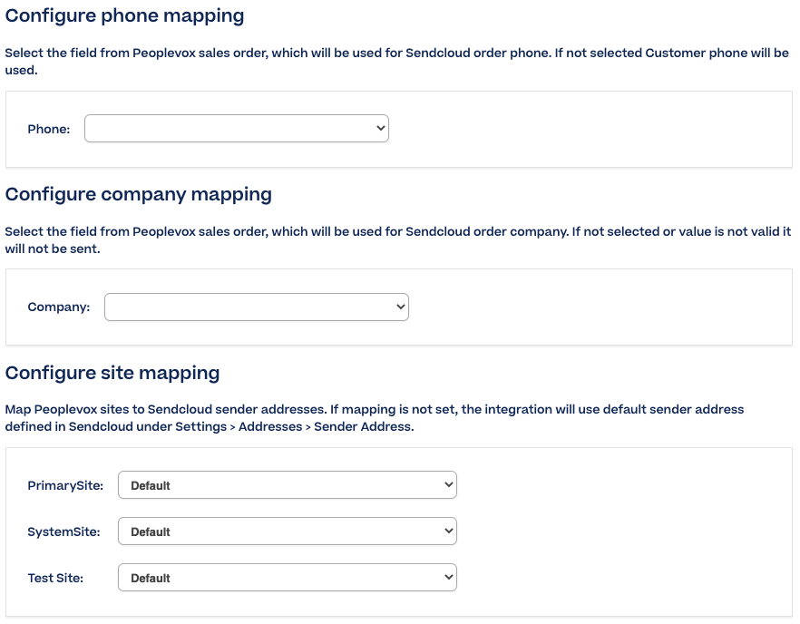Click the Configure phone mapping heading

coord(124,16)
